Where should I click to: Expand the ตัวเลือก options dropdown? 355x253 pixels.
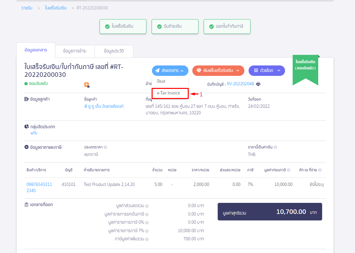point(266,70)
